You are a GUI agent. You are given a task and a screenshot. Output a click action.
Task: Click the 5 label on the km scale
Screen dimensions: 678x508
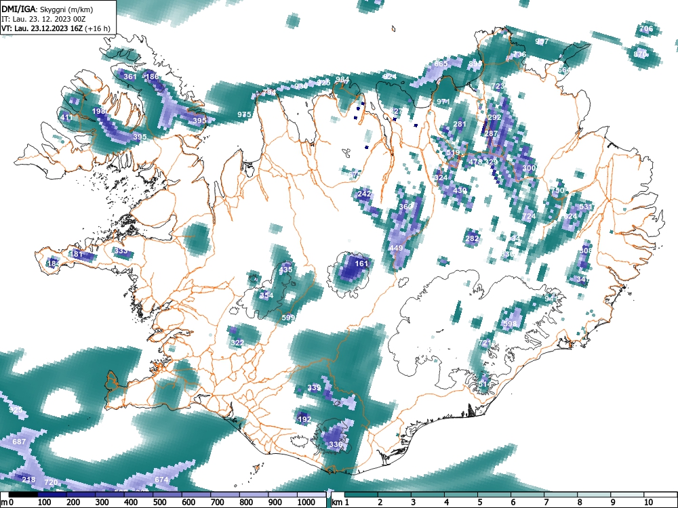(x=479, y=503)
